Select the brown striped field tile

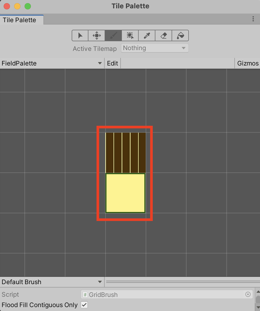pyautogui.click(x=126, y=153)
